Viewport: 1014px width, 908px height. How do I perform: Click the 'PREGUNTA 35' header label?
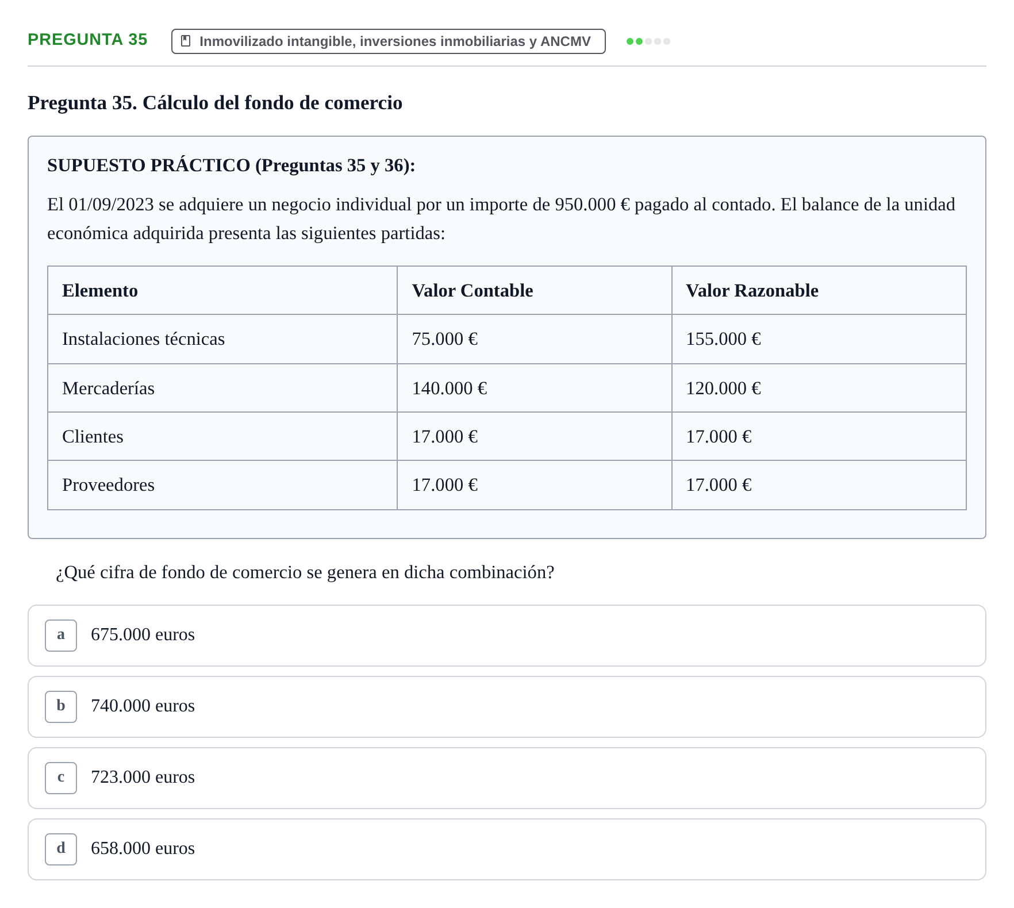[x=87, y=40]
